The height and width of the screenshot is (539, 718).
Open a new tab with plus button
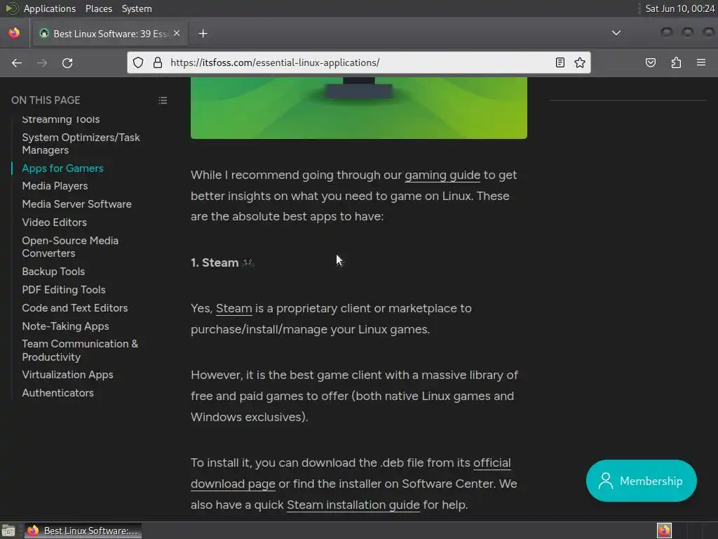tap(203, 34)
